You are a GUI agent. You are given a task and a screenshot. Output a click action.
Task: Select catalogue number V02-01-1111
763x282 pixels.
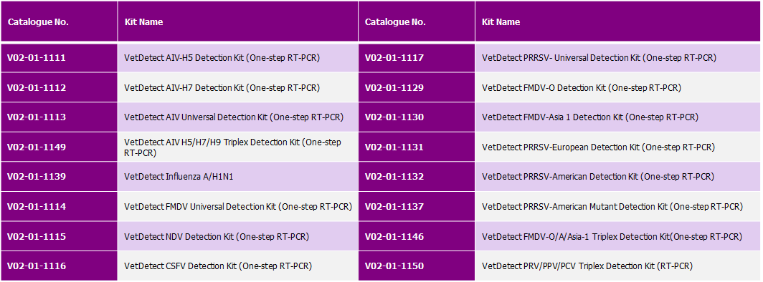[x=37, y=58]
